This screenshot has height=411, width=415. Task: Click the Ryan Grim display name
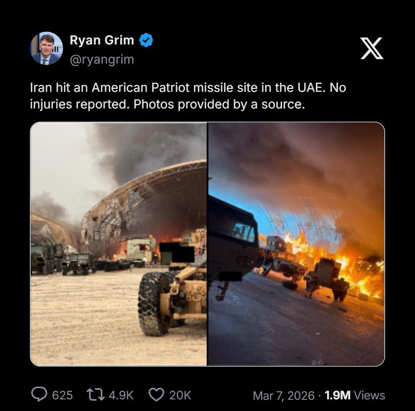tap(102, 40)
